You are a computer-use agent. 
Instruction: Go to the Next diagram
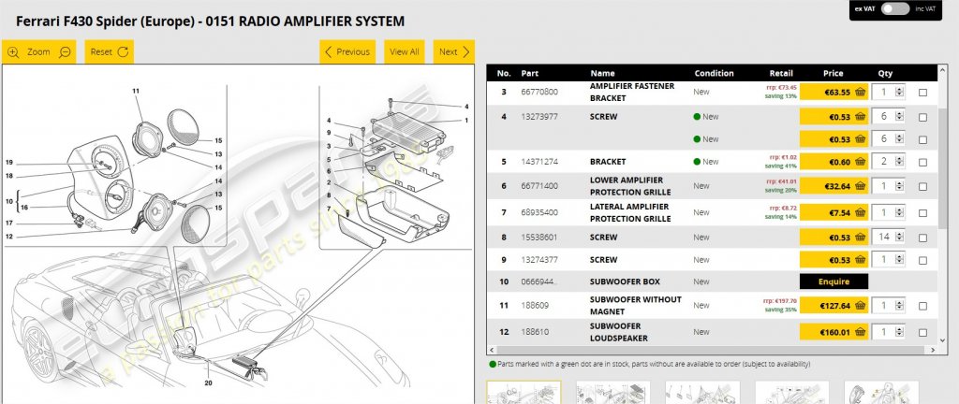(x=454, y=51)
